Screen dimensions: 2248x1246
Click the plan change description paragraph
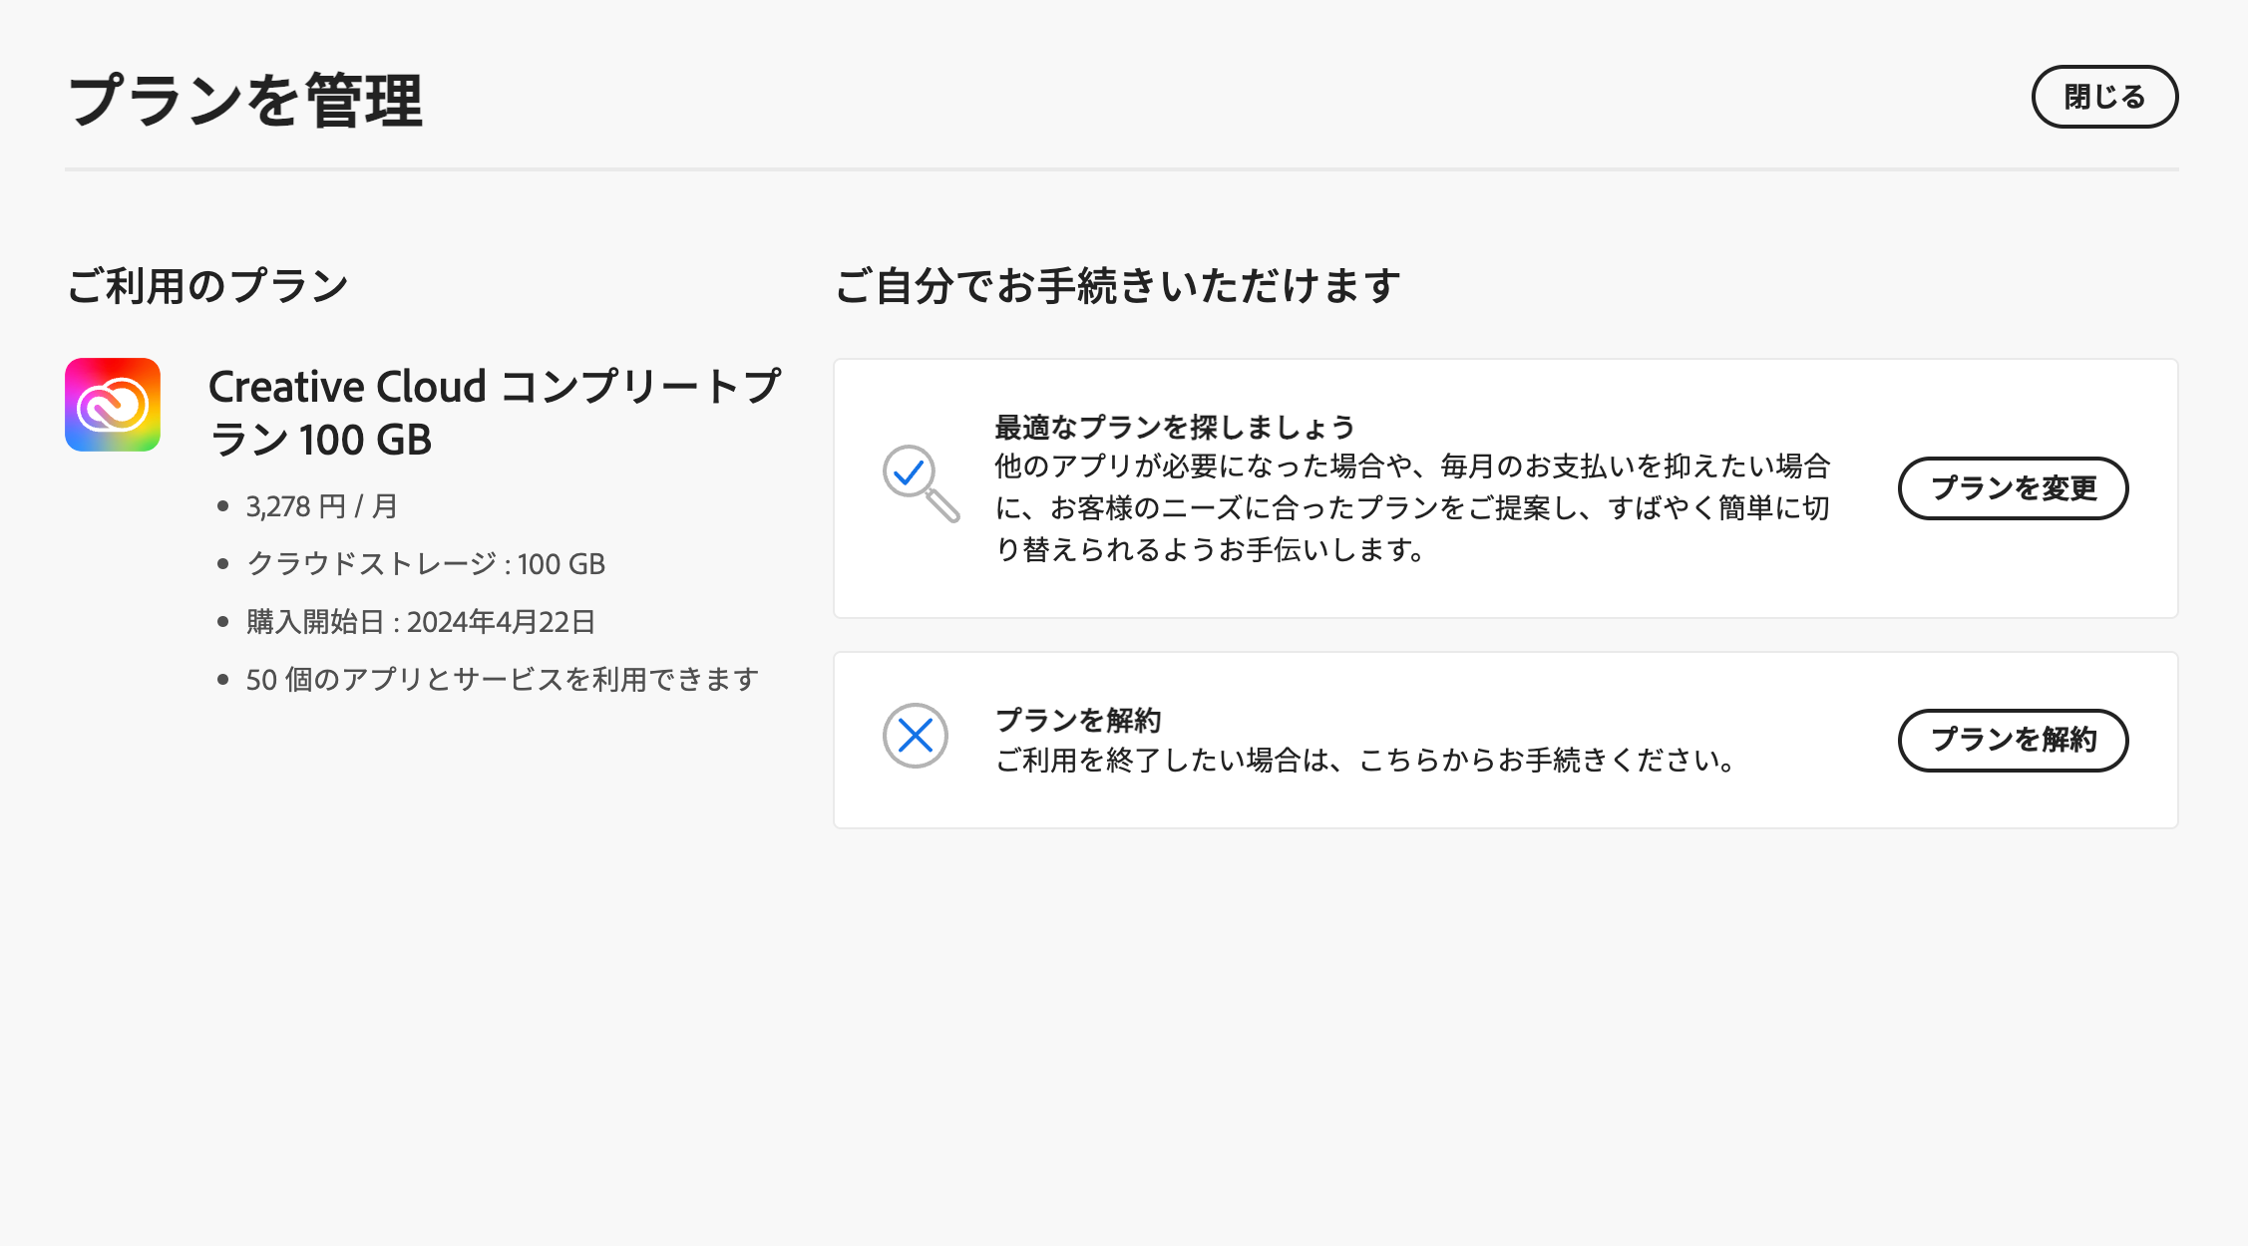pos(1411,507)
